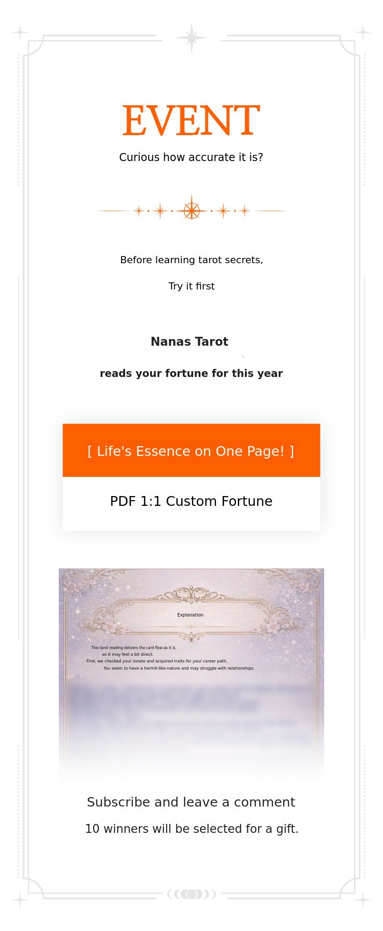
Task: Select the "Try it first" text
Action: coord(191,286)
